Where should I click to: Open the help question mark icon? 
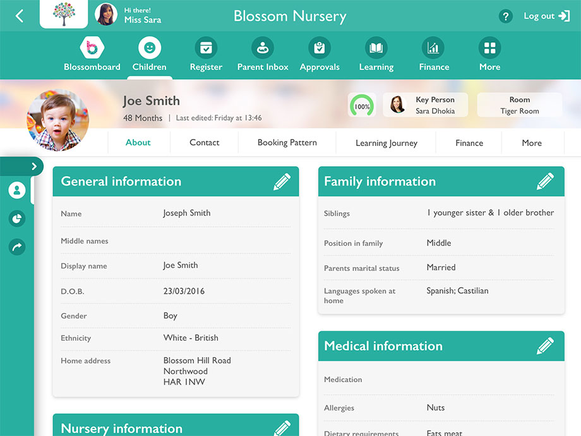pyautogui.click(x=505, y=16)
